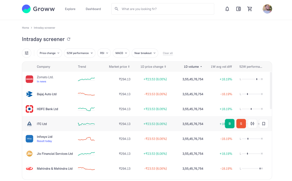The image size is (292, 181).
Task: Focus the search input field
Action: tap(163, 9)
